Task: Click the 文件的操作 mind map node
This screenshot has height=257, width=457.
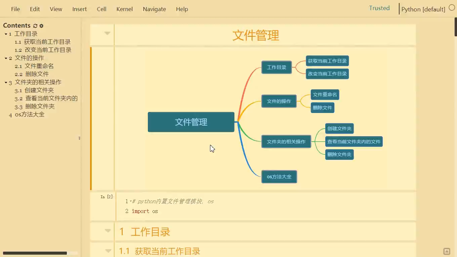Action: (x=279, y=101)
